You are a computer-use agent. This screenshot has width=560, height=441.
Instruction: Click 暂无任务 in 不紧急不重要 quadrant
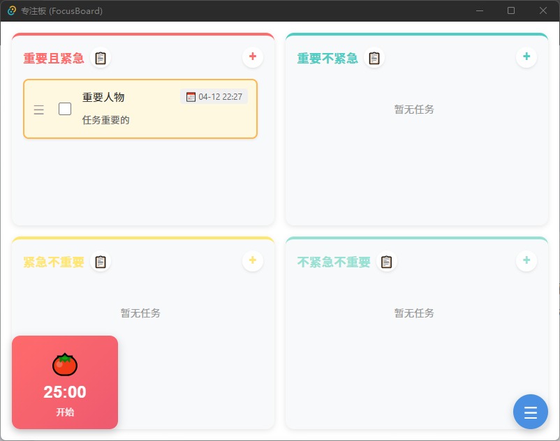(x=414, y=313)
